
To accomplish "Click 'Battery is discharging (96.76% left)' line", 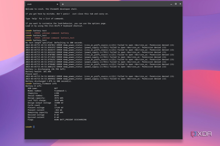I will click(45, 69).
